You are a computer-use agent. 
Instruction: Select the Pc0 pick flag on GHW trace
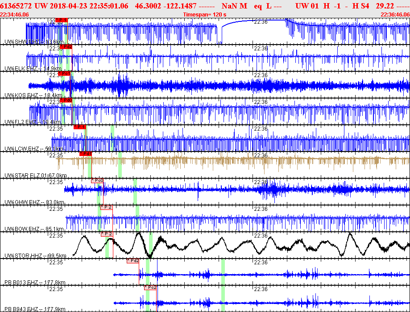97,181
